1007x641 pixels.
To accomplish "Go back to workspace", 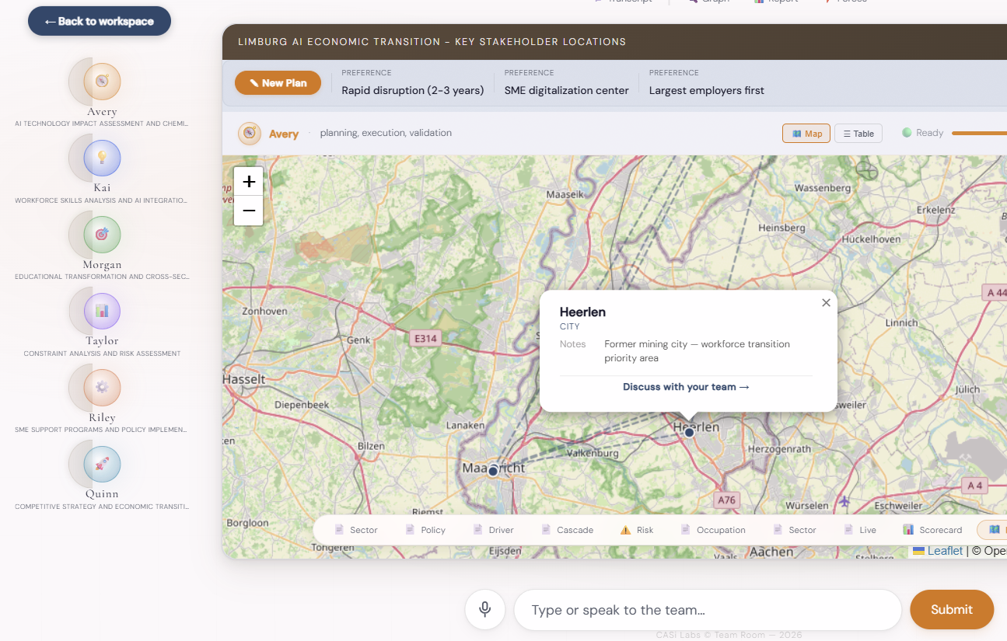I will [x=100, y=21].
